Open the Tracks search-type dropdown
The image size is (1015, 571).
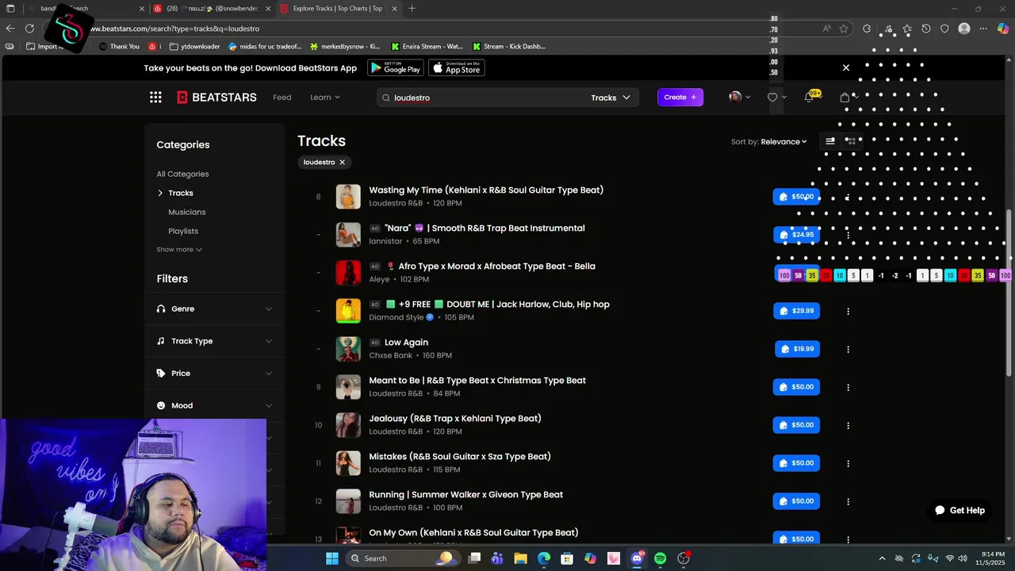[611, 98]
